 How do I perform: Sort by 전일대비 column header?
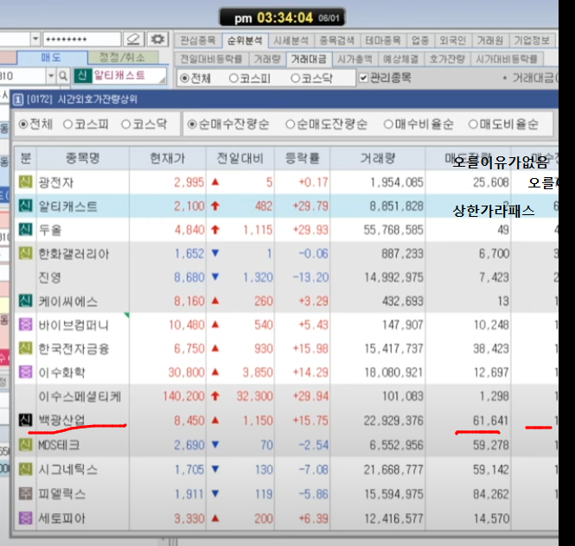pos(240,158)
